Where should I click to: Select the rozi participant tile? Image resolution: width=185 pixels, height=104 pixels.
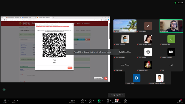(171, 65)
